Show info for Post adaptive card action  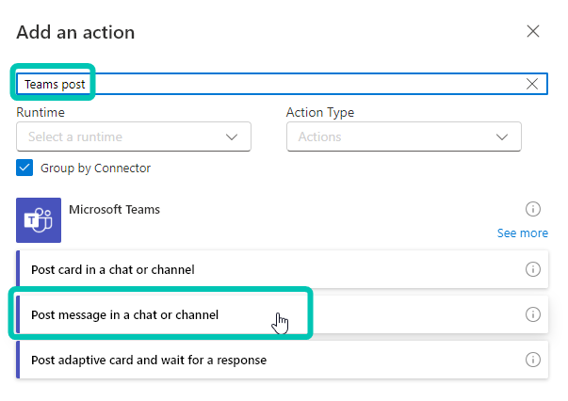pyautogui.click(x=533, y=360)
